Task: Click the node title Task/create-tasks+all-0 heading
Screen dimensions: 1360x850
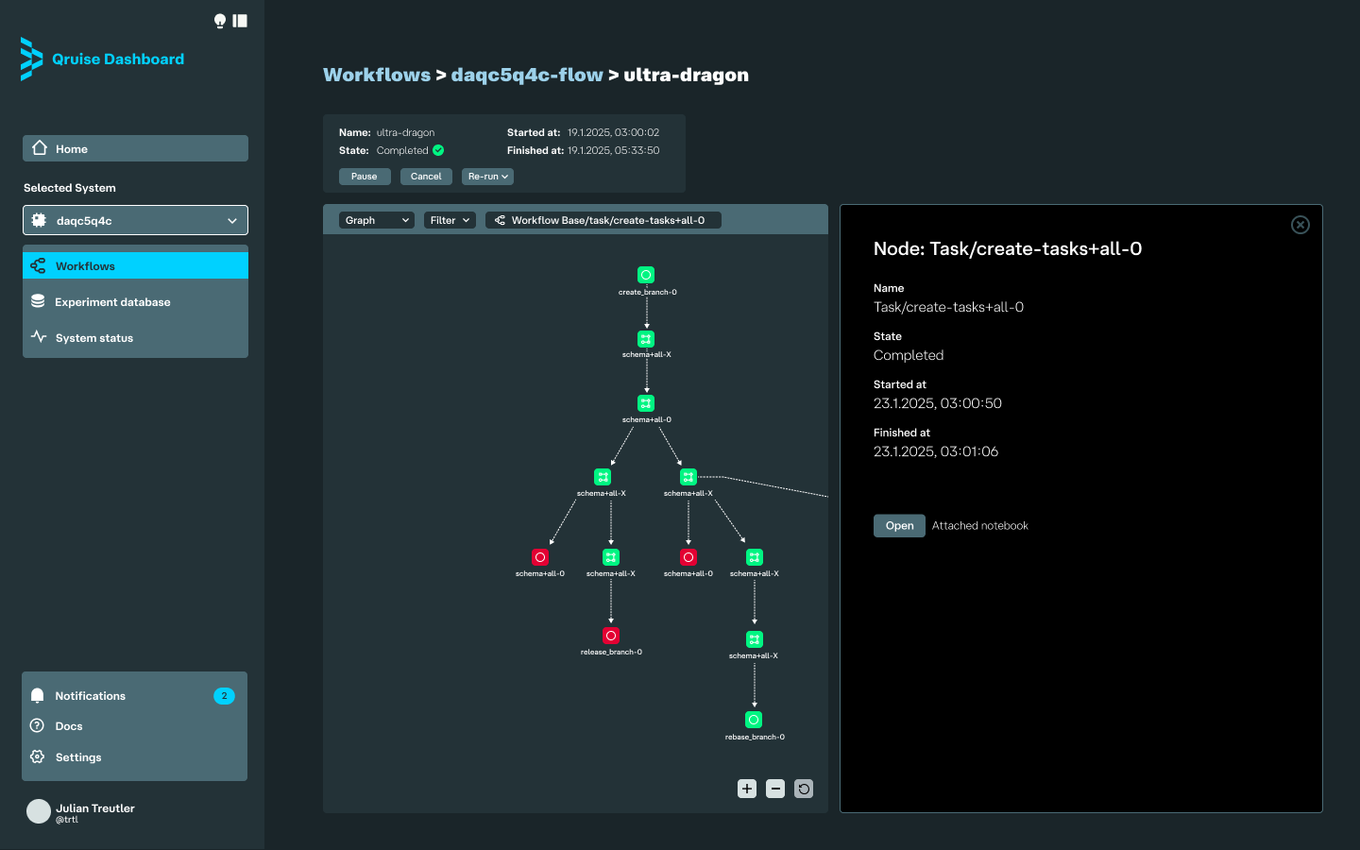Action: 1008,249
